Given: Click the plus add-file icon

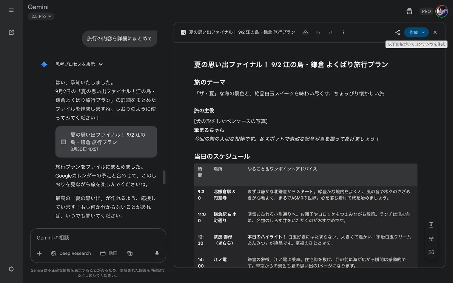Looking at the screenshot, I should point(39,254).
